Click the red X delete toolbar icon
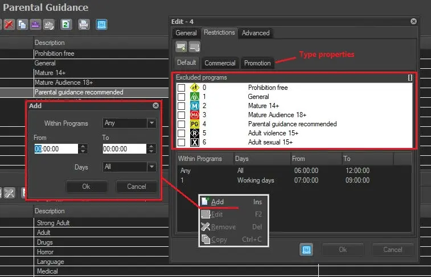The height and width of the screenshot is (277, 431). [x=9, y=24]
